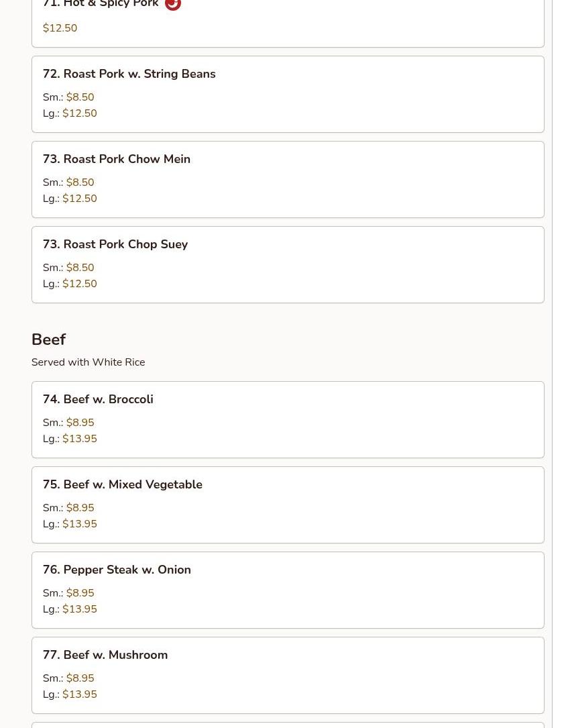This screenshot has height=728, width=566.
Task: Open 74. Beef w. Broccoli item
Action: [x=98, y=399]
